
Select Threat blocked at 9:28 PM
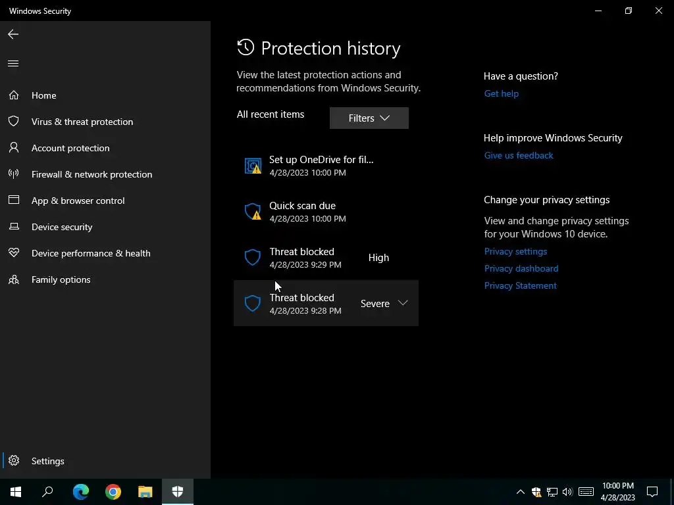click(326, 303)
